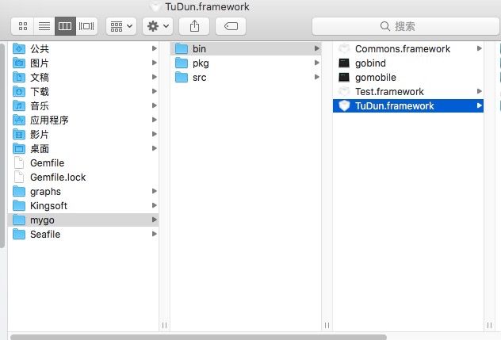The height and width of the screenshot is (340, 501).
Task: Switch to column view
Action: [x=65, y=26]
